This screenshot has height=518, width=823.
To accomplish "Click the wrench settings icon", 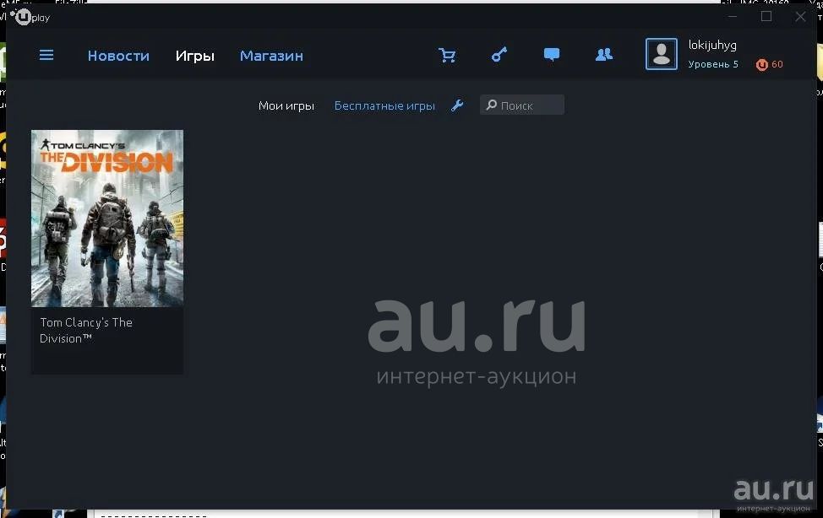I will [457, 105].
